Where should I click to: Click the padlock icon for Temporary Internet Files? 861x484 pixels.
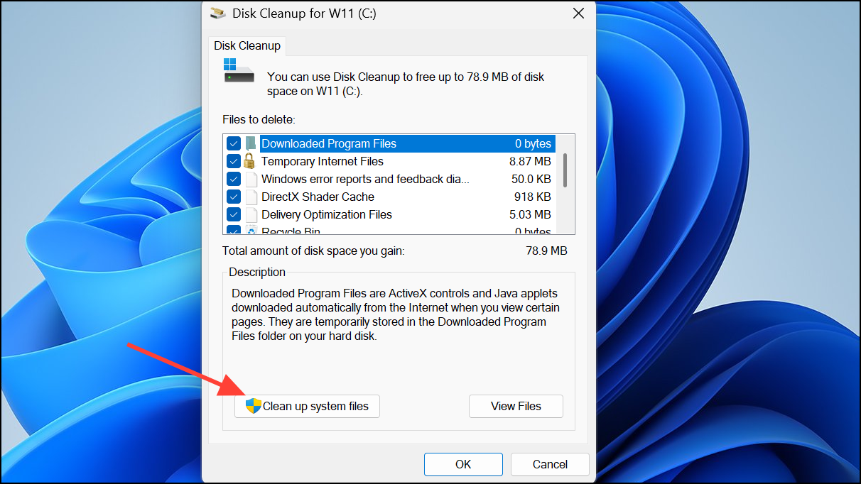(x=250, y=161)
